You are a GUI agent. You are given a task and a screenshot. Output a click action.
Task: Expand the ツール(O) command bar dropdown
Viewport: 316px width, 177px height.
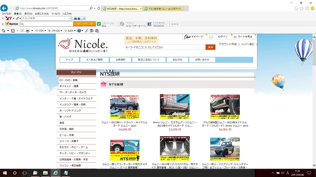pos(69,31)
